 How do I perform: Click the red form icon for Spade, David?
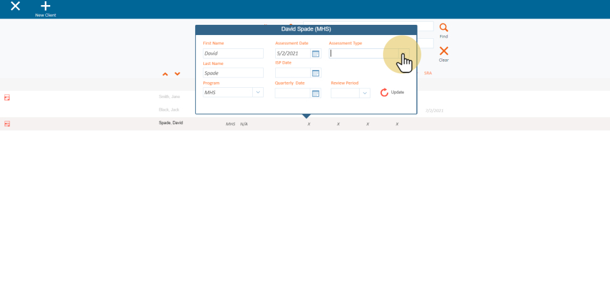point(8,123)
